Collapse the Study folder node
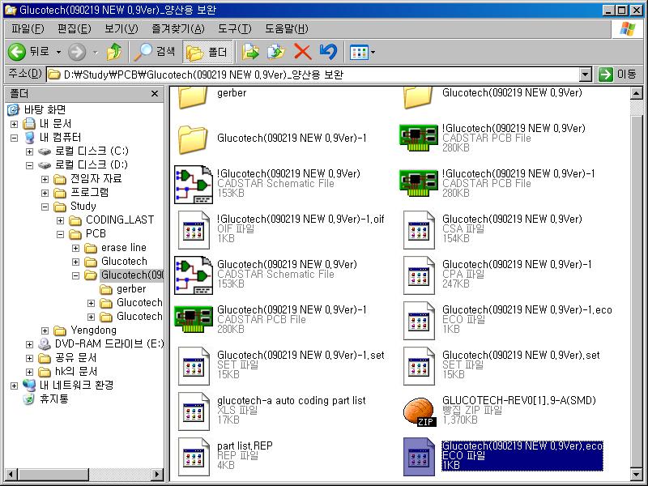 (45, 207)
